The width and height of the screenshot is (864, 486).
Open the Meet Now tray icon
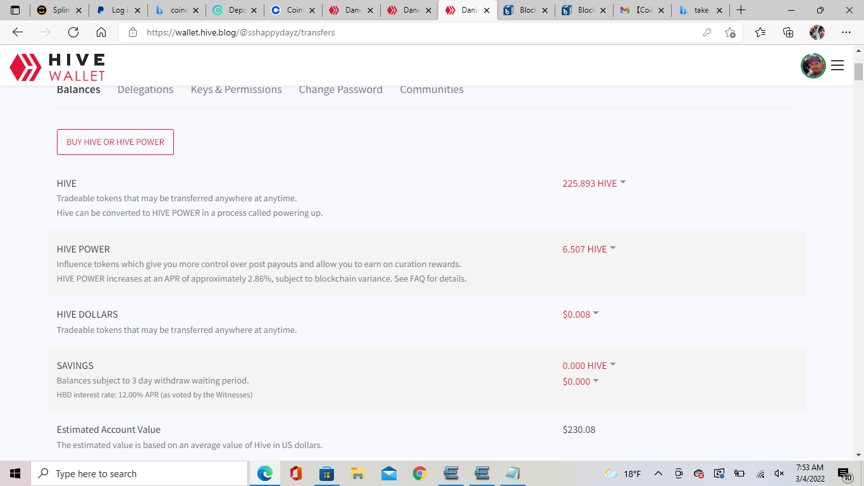tap(679, 473)
